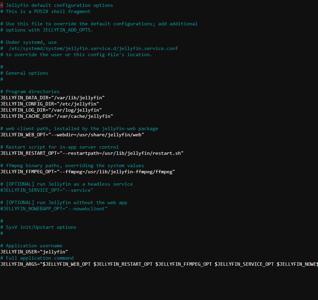318x300 pixels.
Task: Click the 'Jellyfin default configuration options' comment line
Action: point(56,5)
